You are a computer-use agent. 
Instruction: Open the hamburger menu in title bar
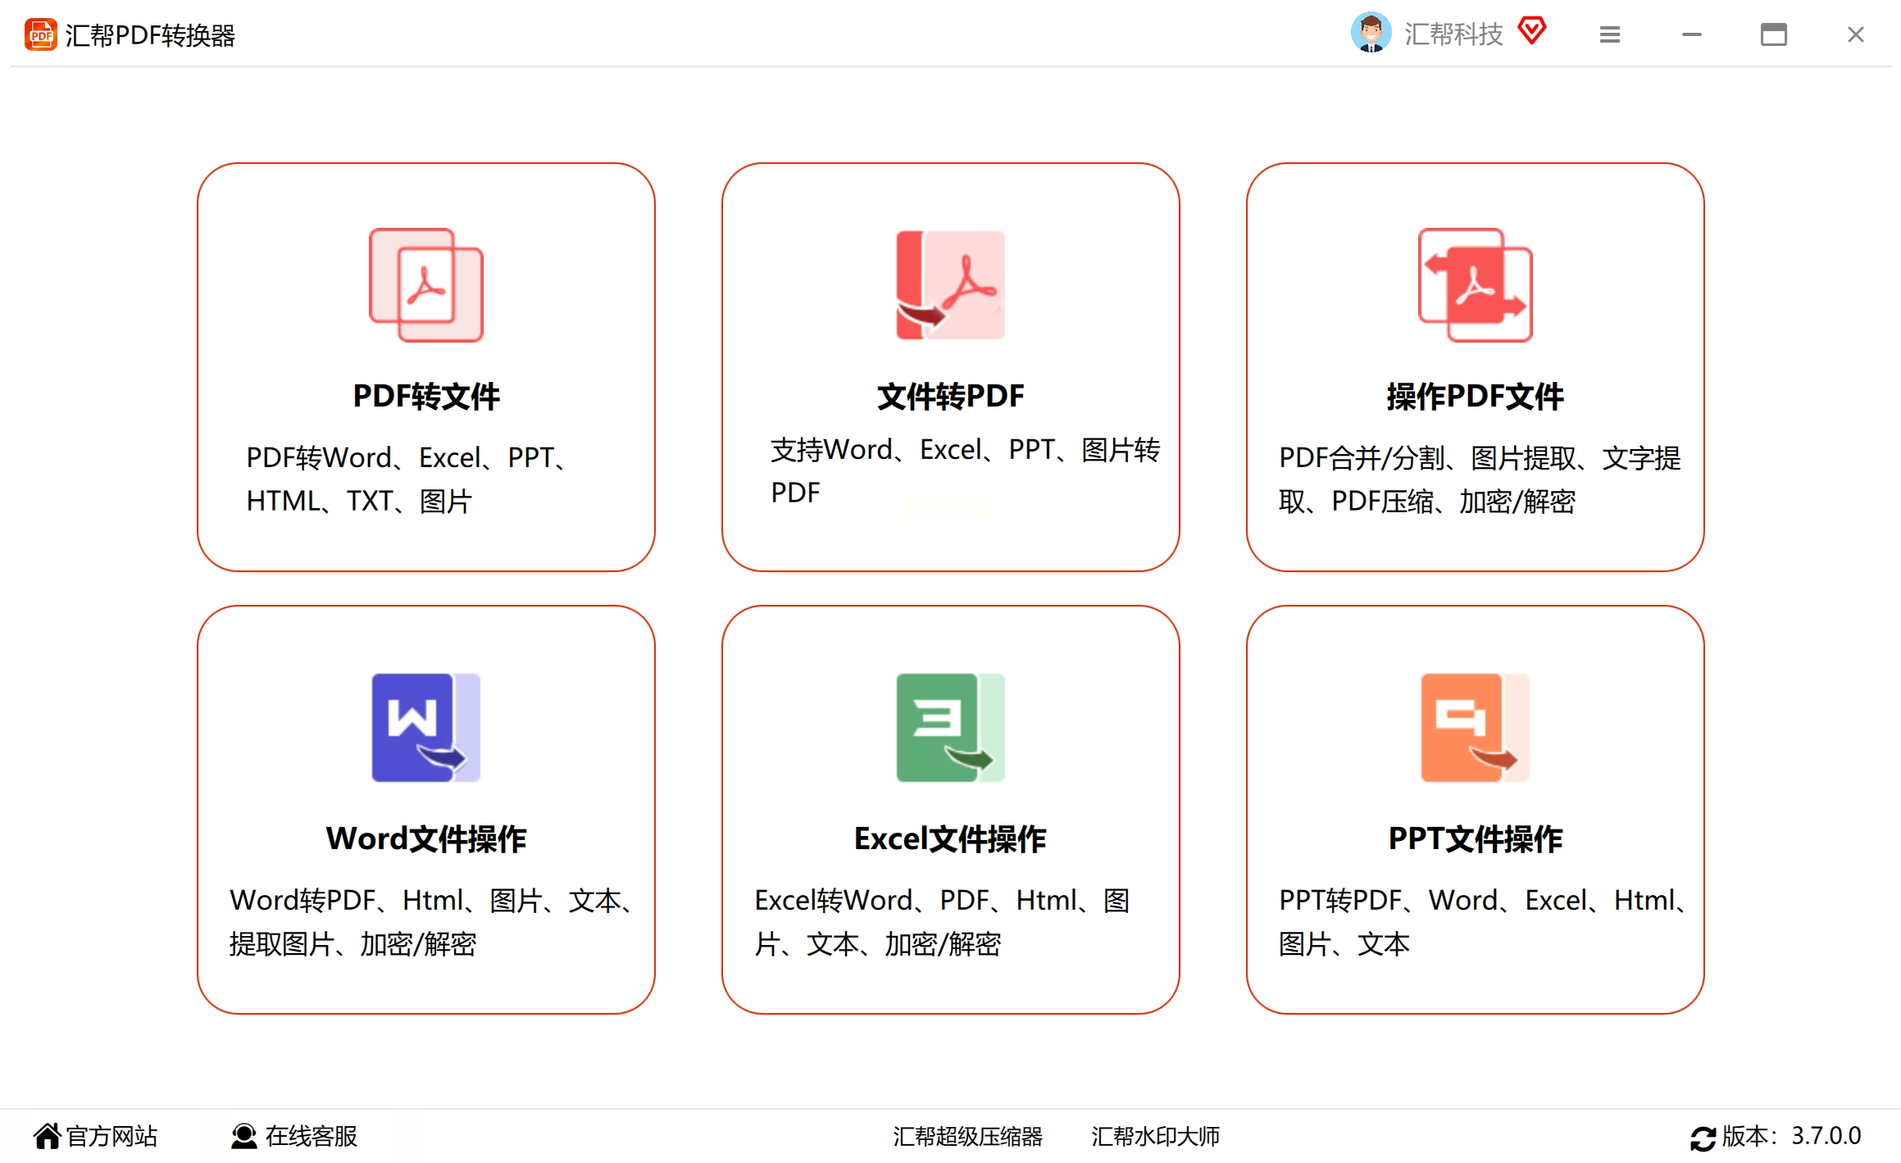(1609, 34)
